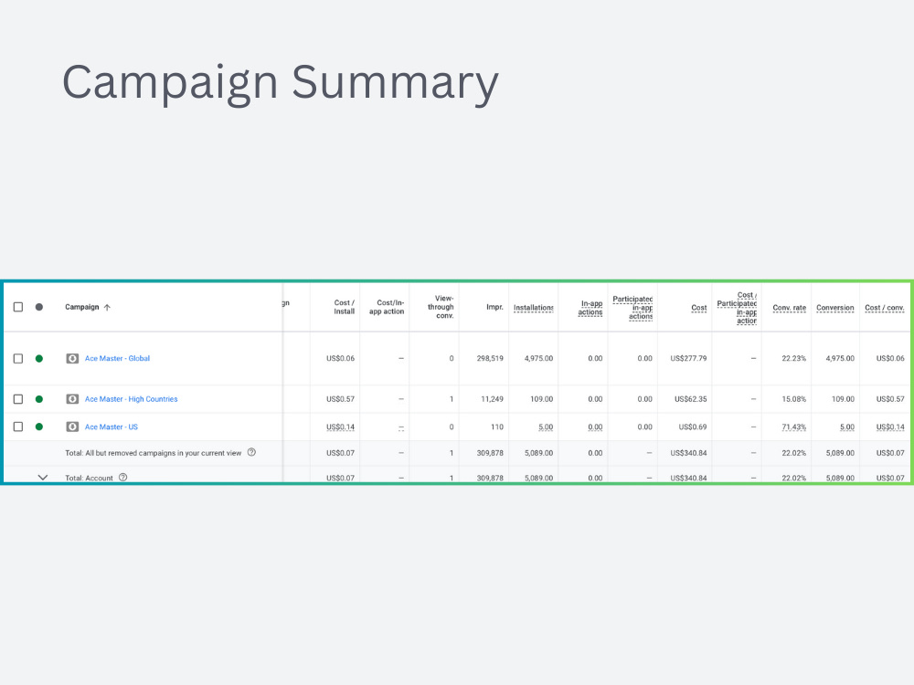
Task: Sort by Cost/In-app action column header
Action: tap(387, 307)
